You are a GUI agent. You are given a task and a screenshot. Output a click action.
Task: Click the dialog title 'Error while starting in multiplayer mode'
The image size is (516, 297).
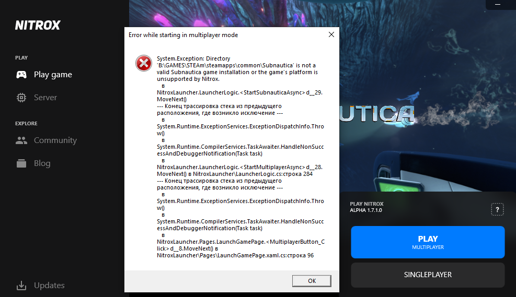(184, 35)
